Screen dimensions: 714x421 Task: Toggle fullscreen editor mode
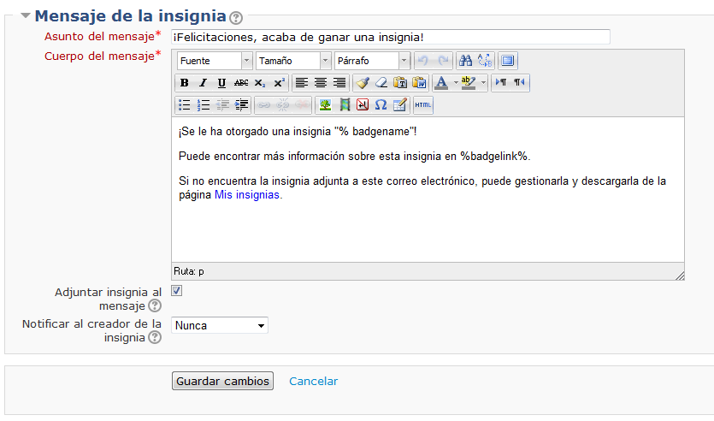coord(508,61)
